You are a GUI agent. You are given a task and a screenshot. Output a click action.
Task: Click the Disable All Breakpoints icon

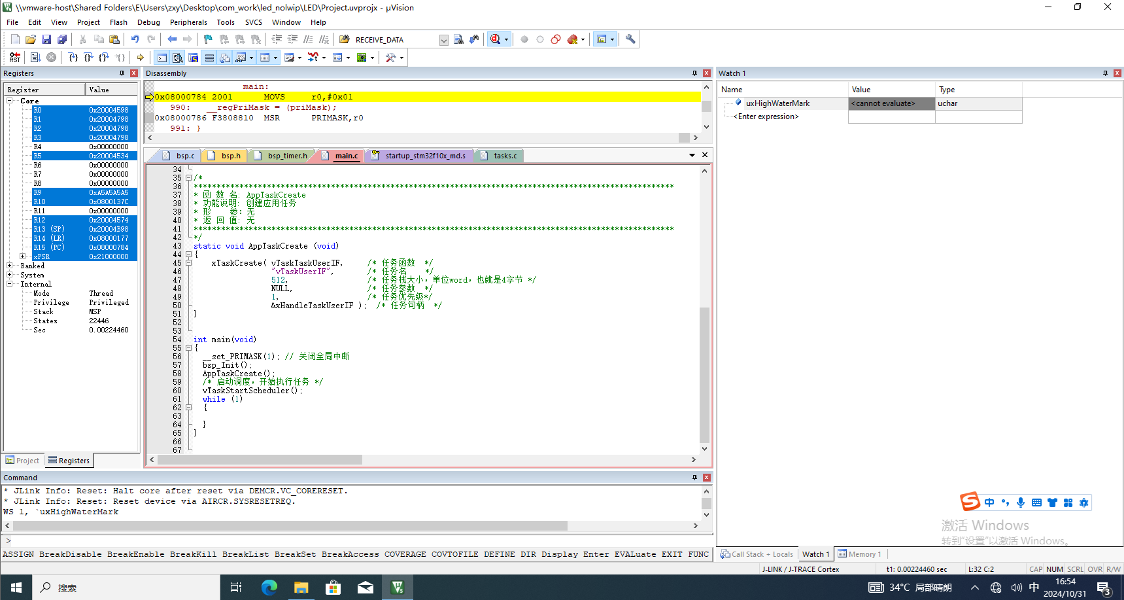point(556,39)
